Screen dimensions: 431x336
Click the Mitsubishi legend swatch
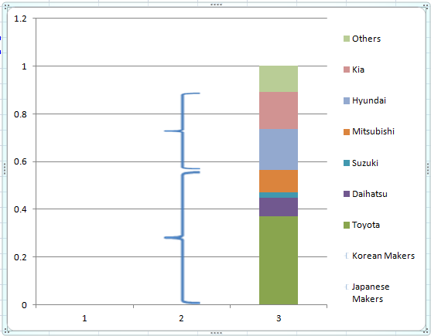point(347,132)
